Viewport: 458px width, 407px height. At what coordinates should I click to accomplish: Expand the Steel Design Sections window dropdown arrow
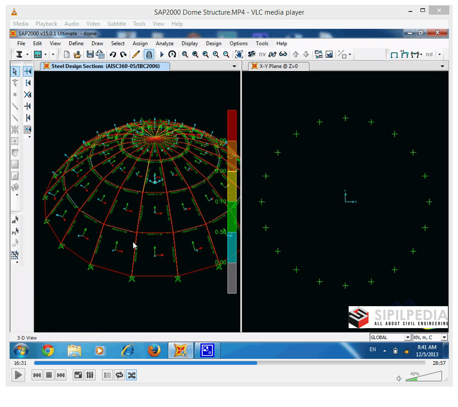pyautogui.click(x=234, y=66)
